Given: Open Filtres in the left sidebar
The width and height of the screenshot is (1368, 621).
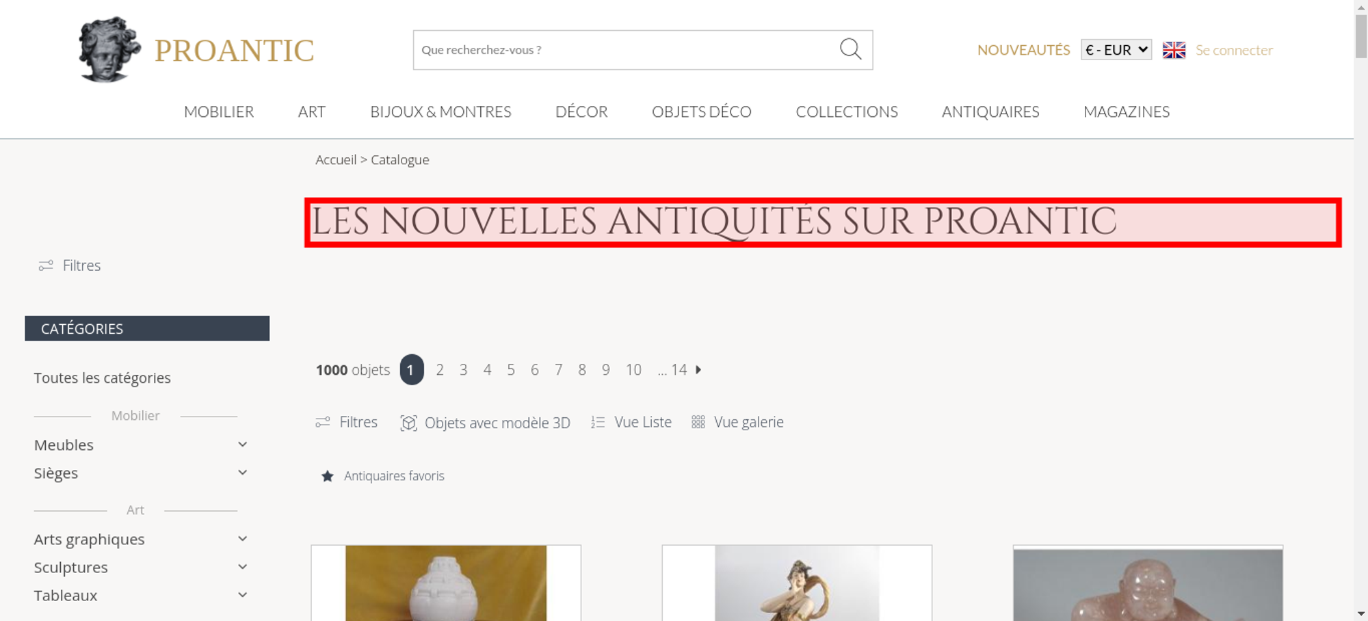Looking at the screenshot, I should pyautogui.click(x=70, y=265).
